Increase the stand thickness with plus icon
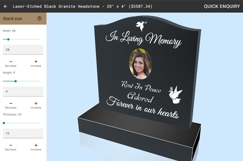Screen dimensions: 243x161 tap(36, 145)
